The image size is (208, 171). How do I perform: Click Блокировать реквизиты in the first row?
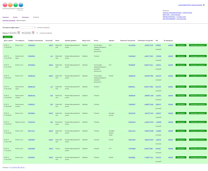pyautogui.click(x=198, y=45)
